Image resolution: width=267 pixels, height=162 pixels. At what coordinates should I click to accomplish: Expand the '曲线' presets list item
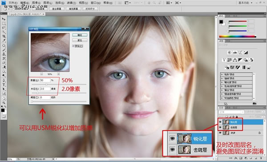tap(236, 78)
